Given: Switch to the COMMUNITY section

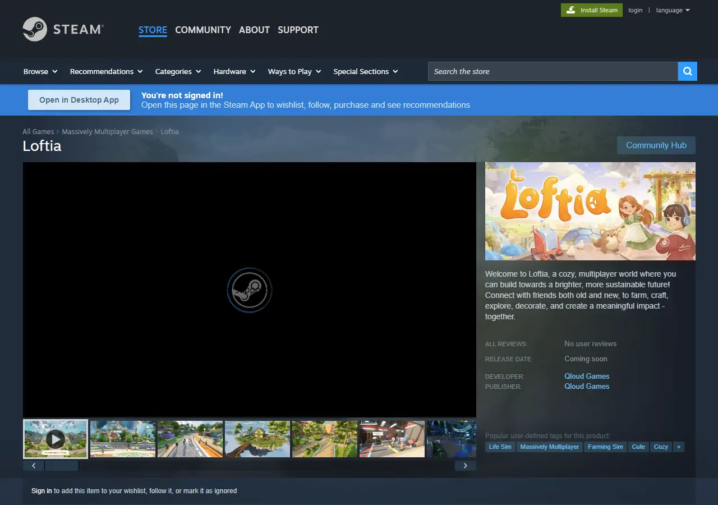Looking at the screenshot, I should [x=202, y=30].
